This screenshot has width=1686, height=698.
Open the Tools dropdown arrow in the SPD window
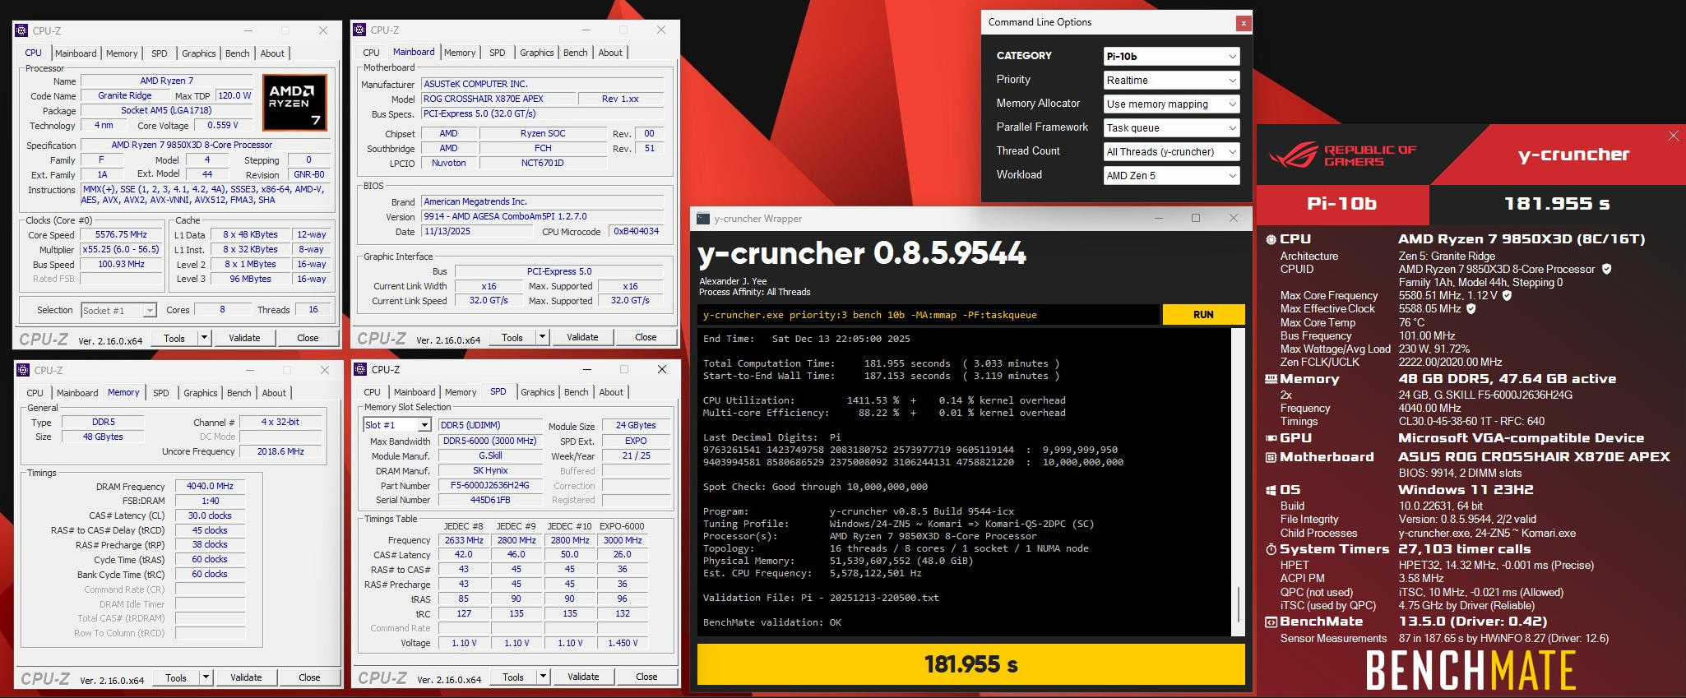[x=543, y=677]
